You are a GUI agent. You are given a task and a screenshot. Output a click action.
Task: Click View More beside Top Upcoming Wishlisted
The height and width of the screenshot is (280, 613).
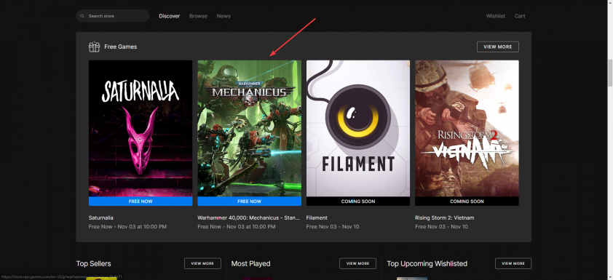click(513, 263)
